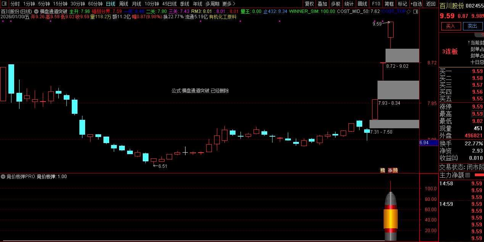This screenshot has width=484, height=242.
Task: Open 多股 multi-stock view
Action: 336,4
